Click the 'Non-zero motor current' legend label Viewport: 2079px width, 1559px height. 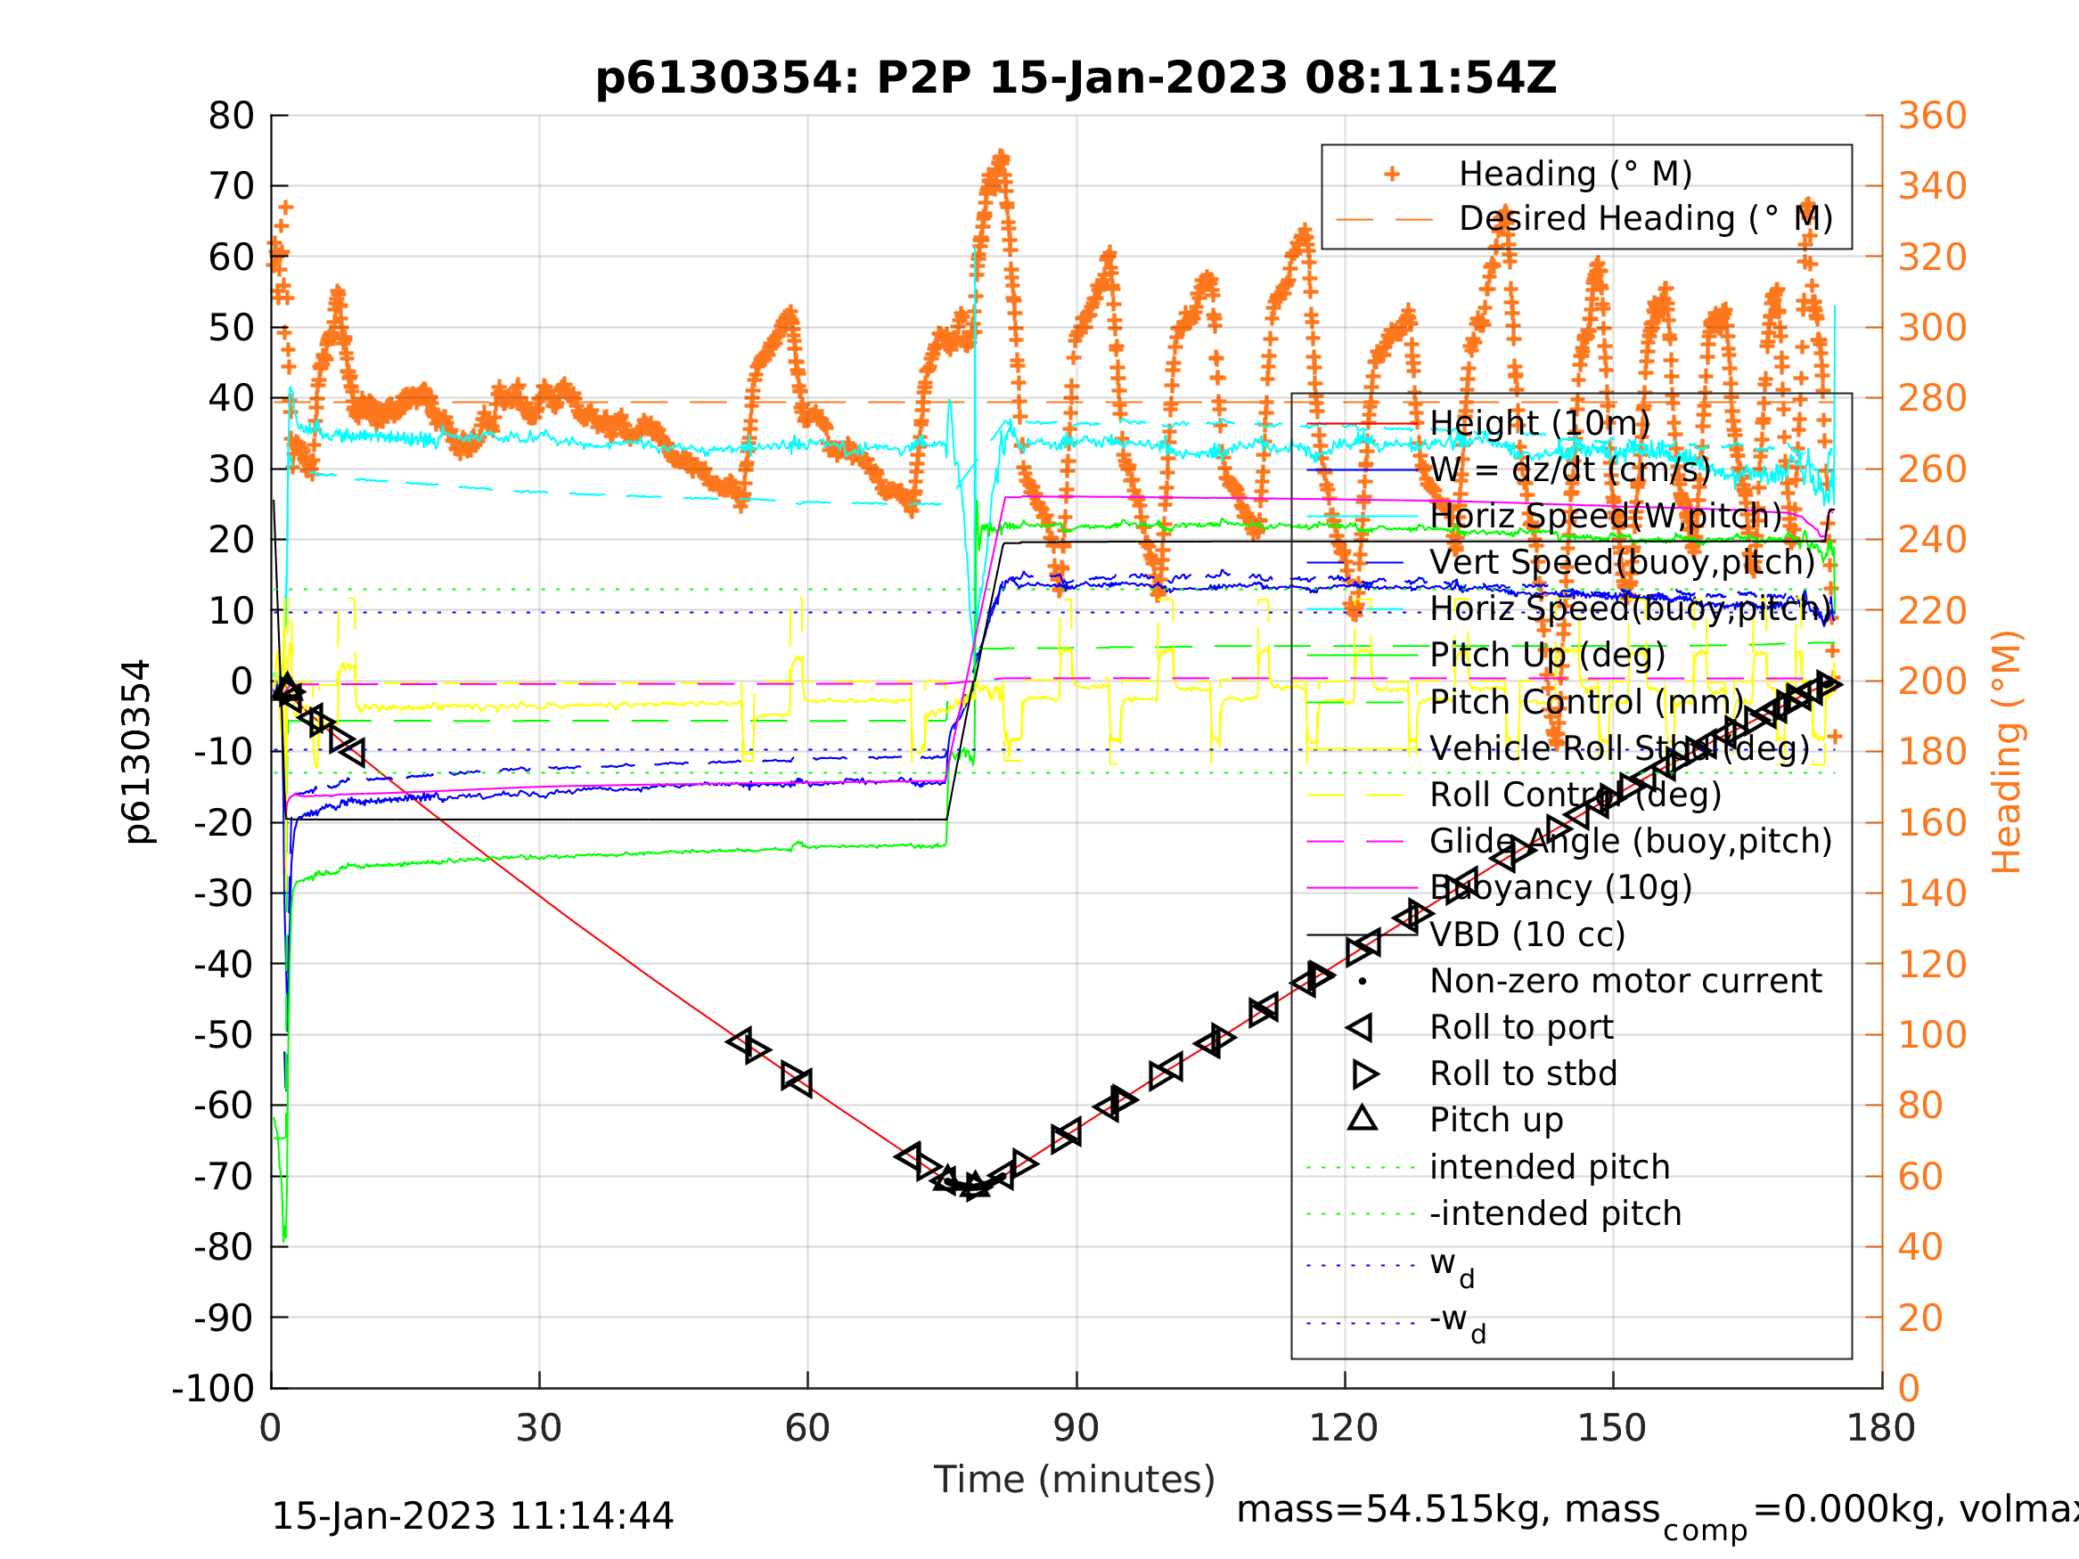click(x=1625, y=981)
